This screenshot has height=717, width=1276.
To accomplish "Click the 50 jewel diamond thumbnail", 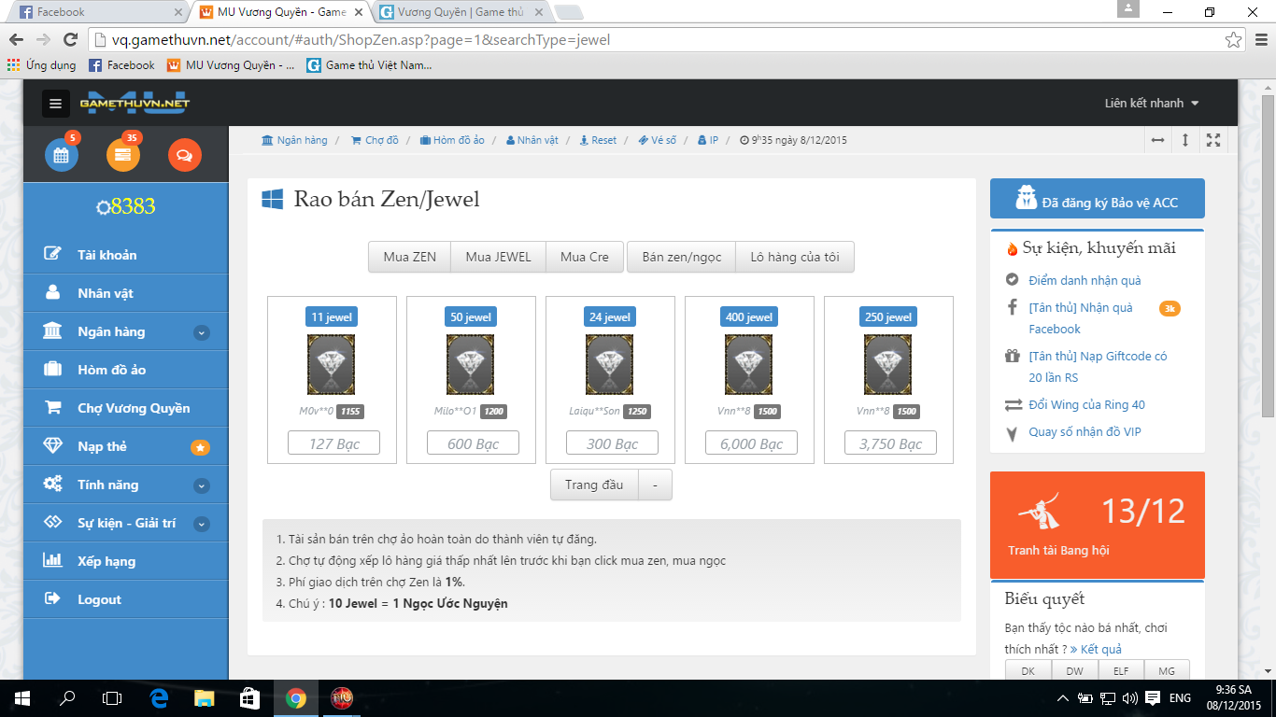I will coord(471,364).
